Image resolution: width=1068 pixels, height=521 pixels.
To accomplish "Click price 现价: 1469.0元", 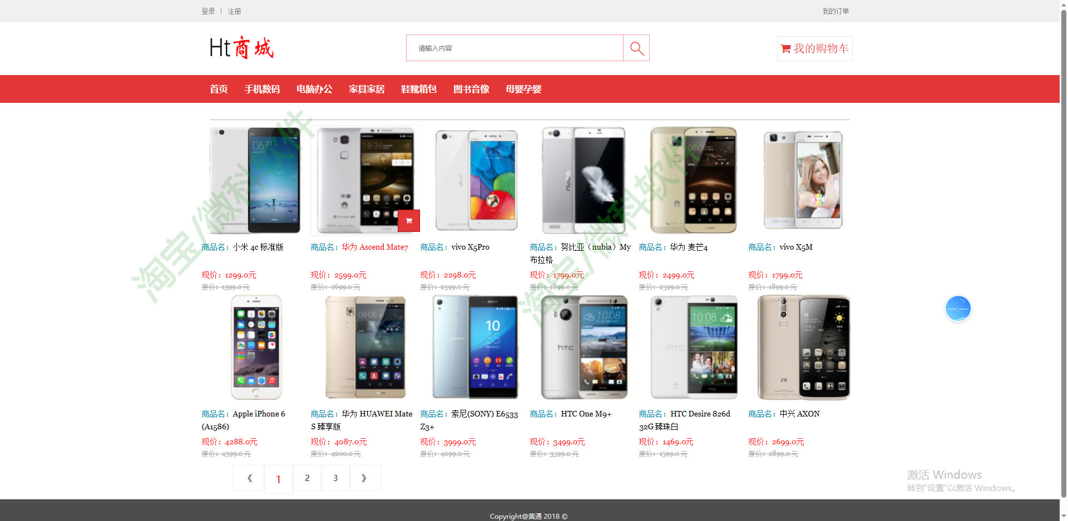I will coord(666,441).
